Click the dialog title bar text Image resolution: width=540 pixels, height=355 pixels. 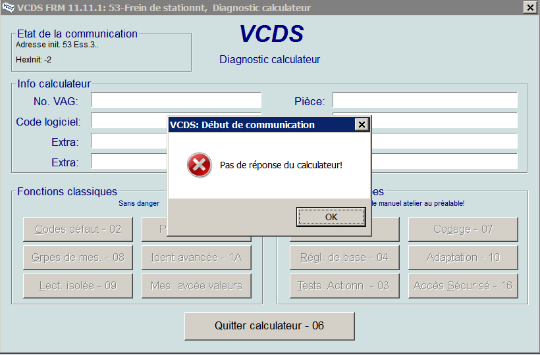(242, 125)
